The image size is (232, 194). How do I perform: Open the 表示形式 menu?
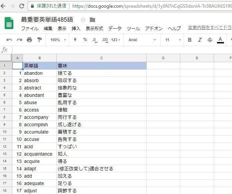click(94, 28)
